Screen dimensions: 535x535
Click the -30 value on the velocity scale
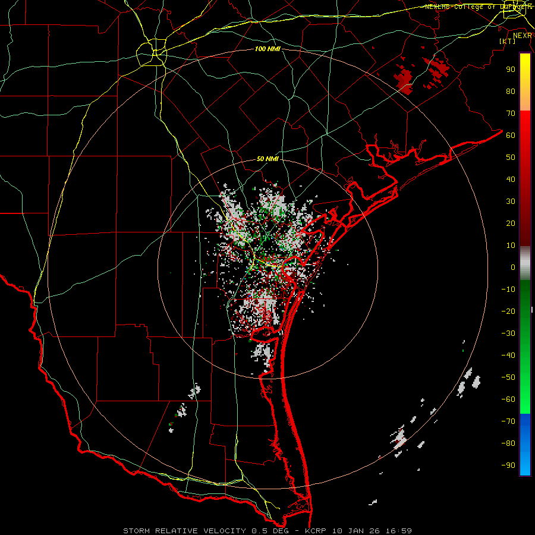click(508, 333)
